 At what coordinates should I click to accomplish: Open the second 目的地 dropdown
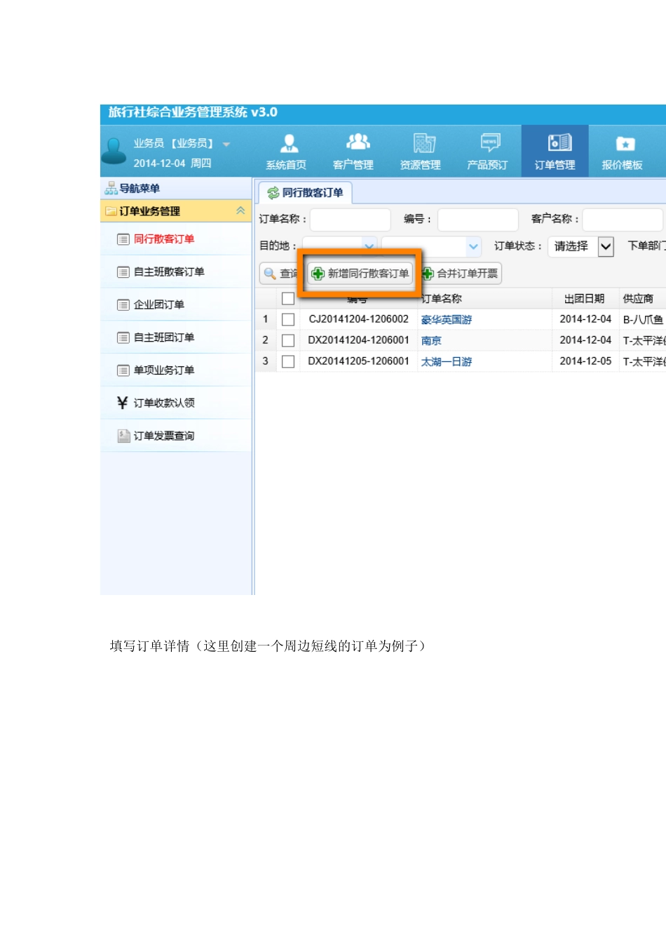473,246
